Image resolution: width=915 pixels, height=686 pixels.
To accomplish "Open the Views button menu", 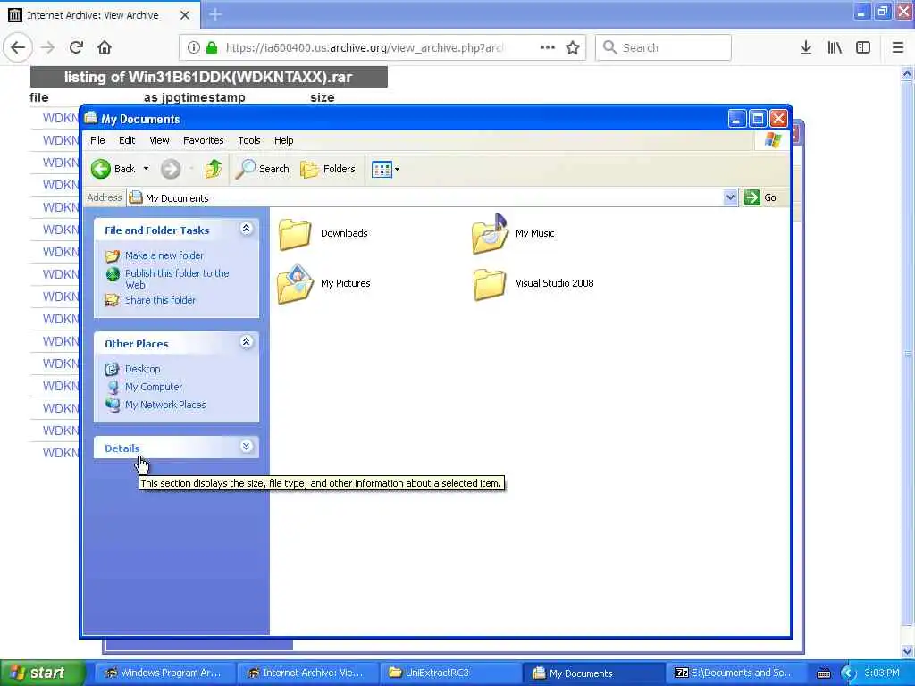I will pos(385,169).
